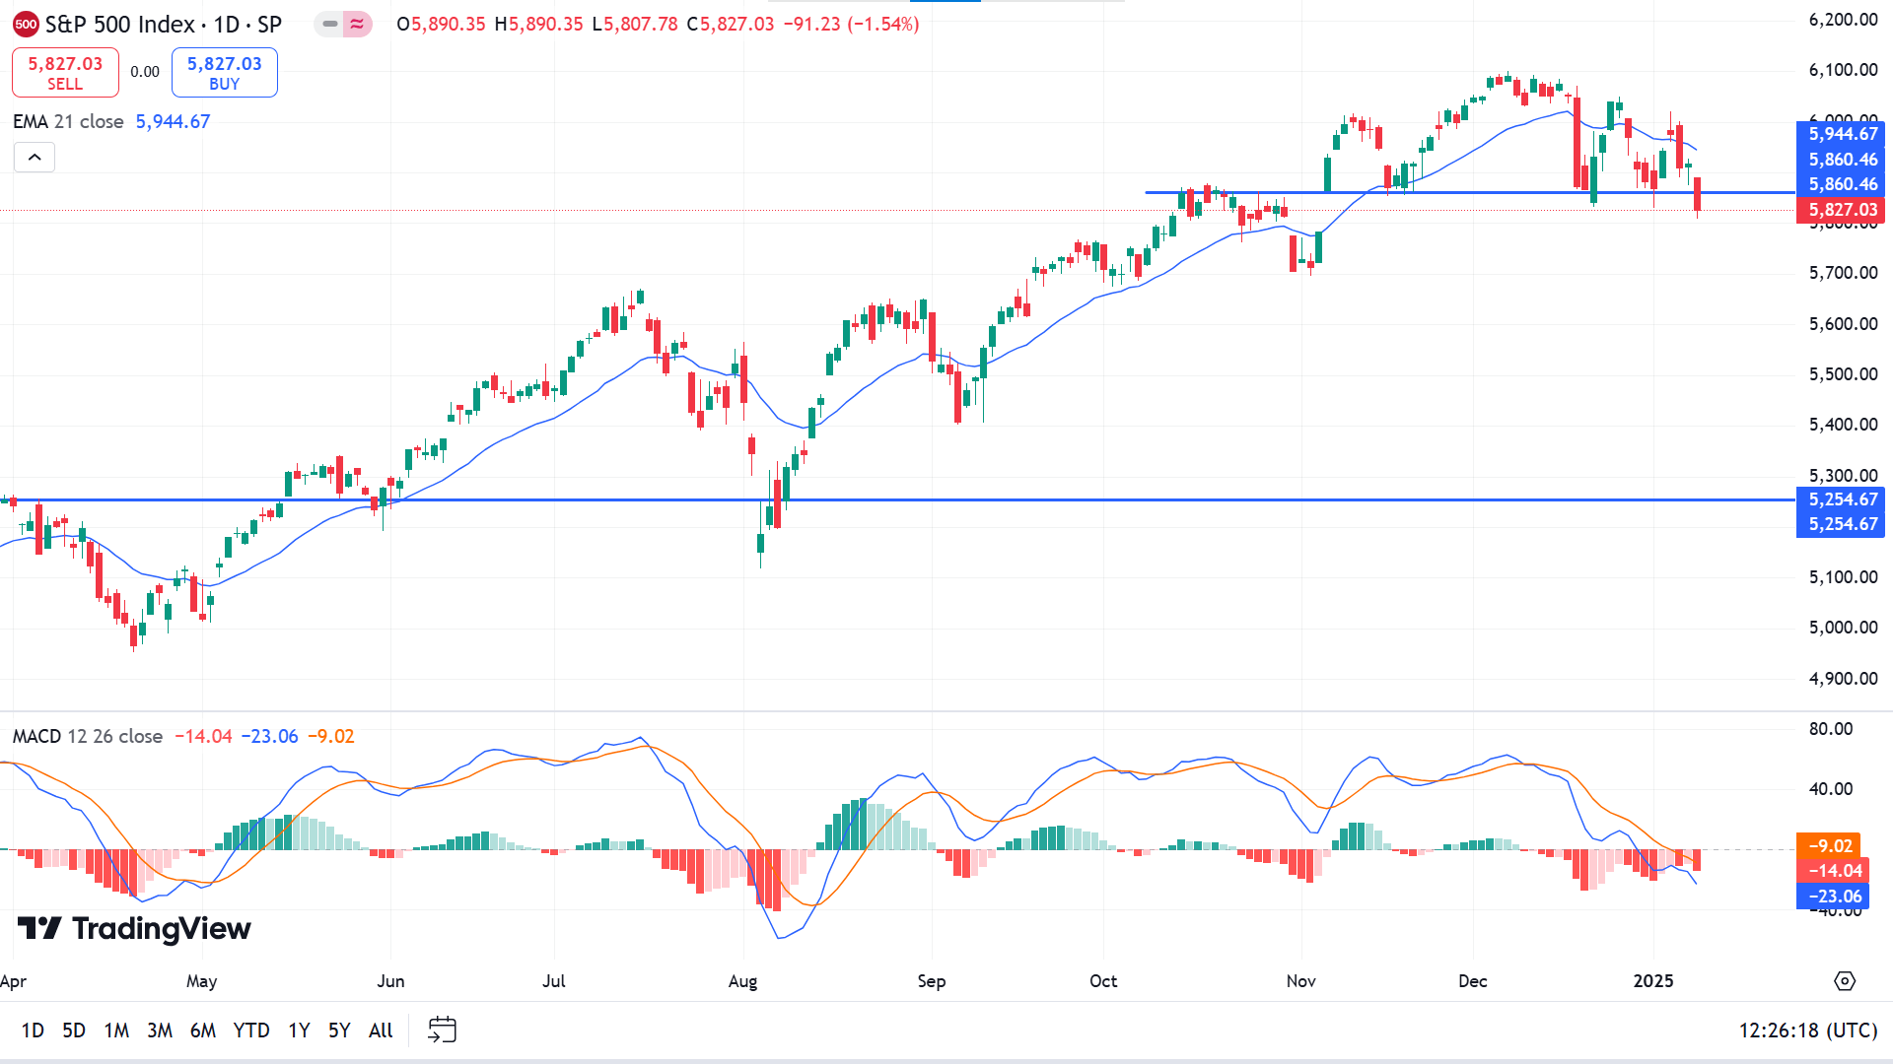Click the MACD 12 26 close indicator label
Image resolution: width=1893 pixels, height=1064 pixels.
pyautogui.click(x=88, y=736)
